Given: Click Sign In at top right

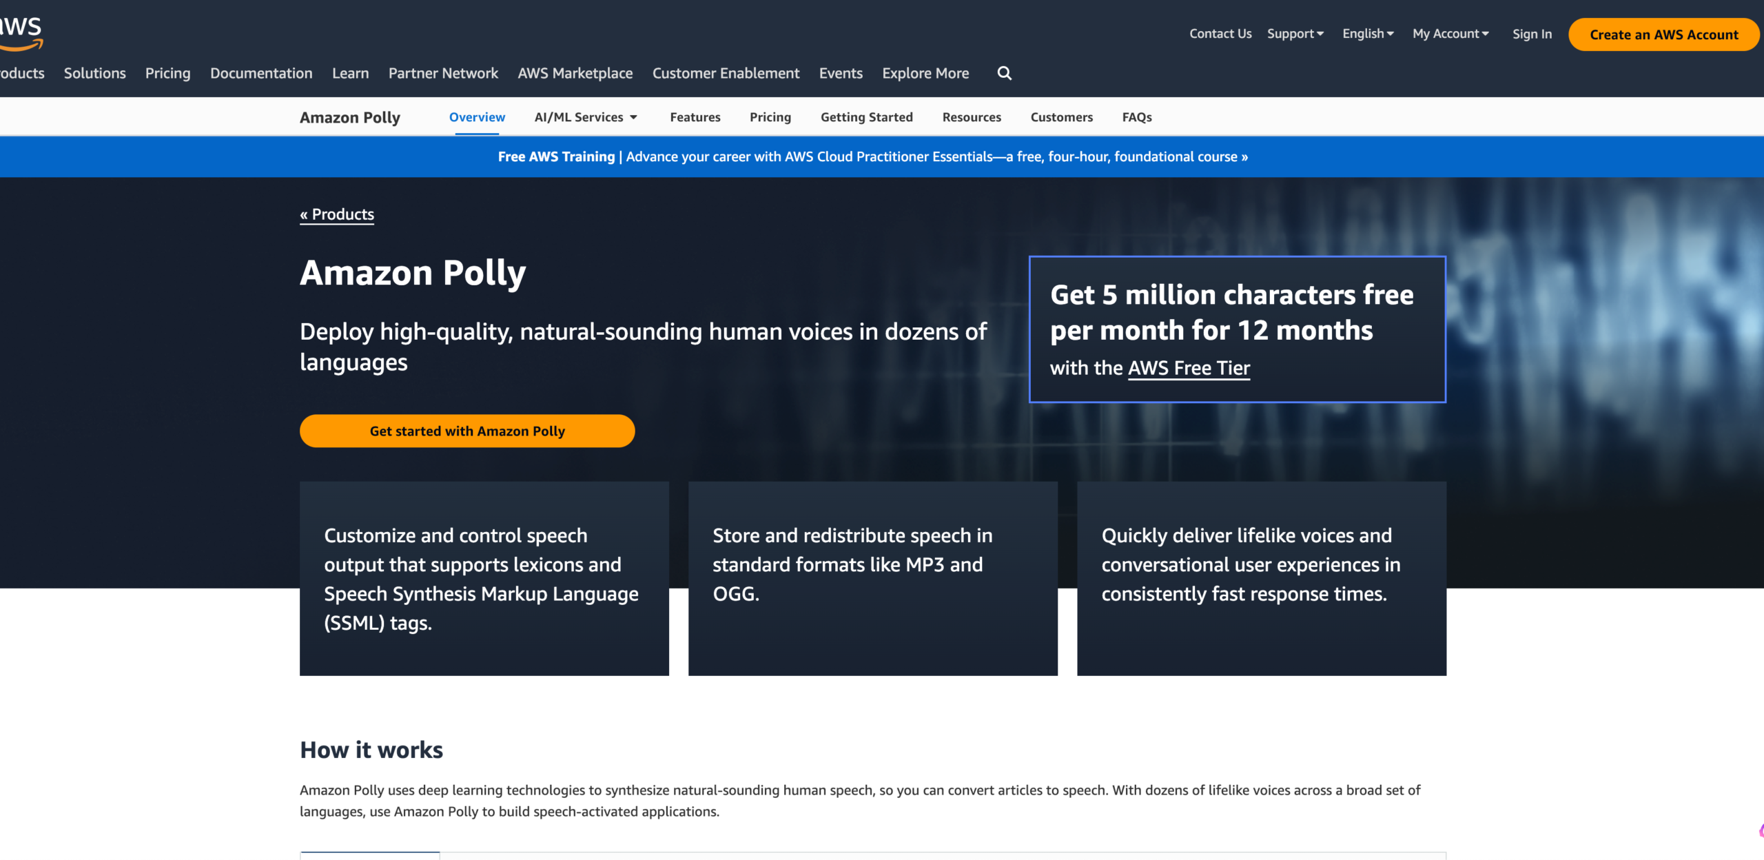Looking at the screenshot, I should pos(1531,34).
